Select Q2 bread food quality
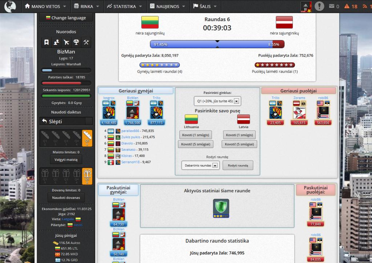 [x=56, y=138]
